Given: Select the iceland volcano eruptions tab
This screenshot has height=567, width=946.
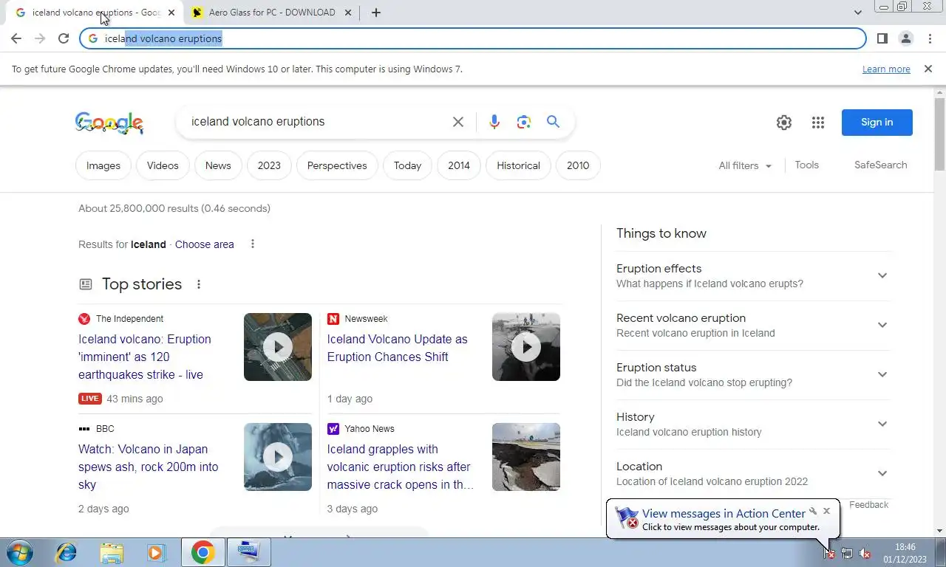Looking at the screenshot, I should 95,13.
